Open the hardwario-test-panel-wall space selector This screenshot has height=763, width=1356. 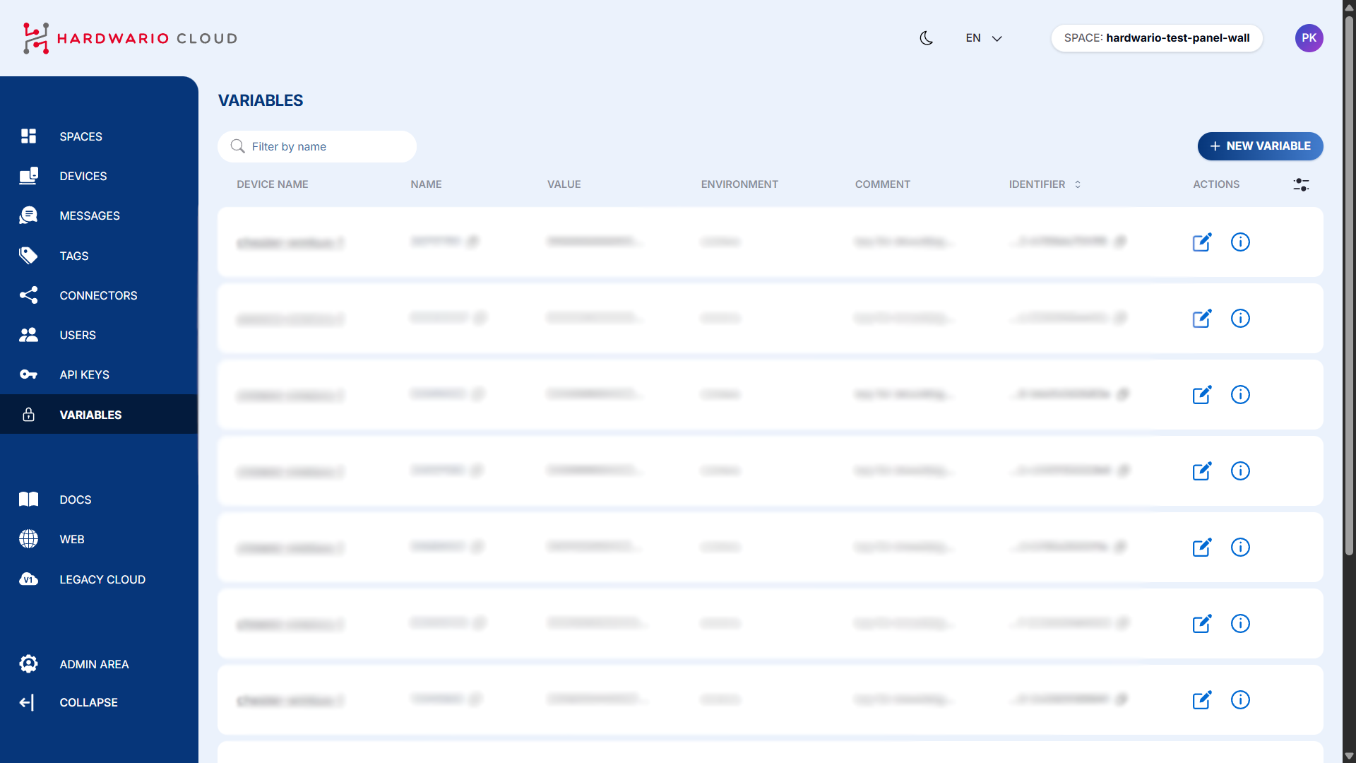(x=1157, y=38)
